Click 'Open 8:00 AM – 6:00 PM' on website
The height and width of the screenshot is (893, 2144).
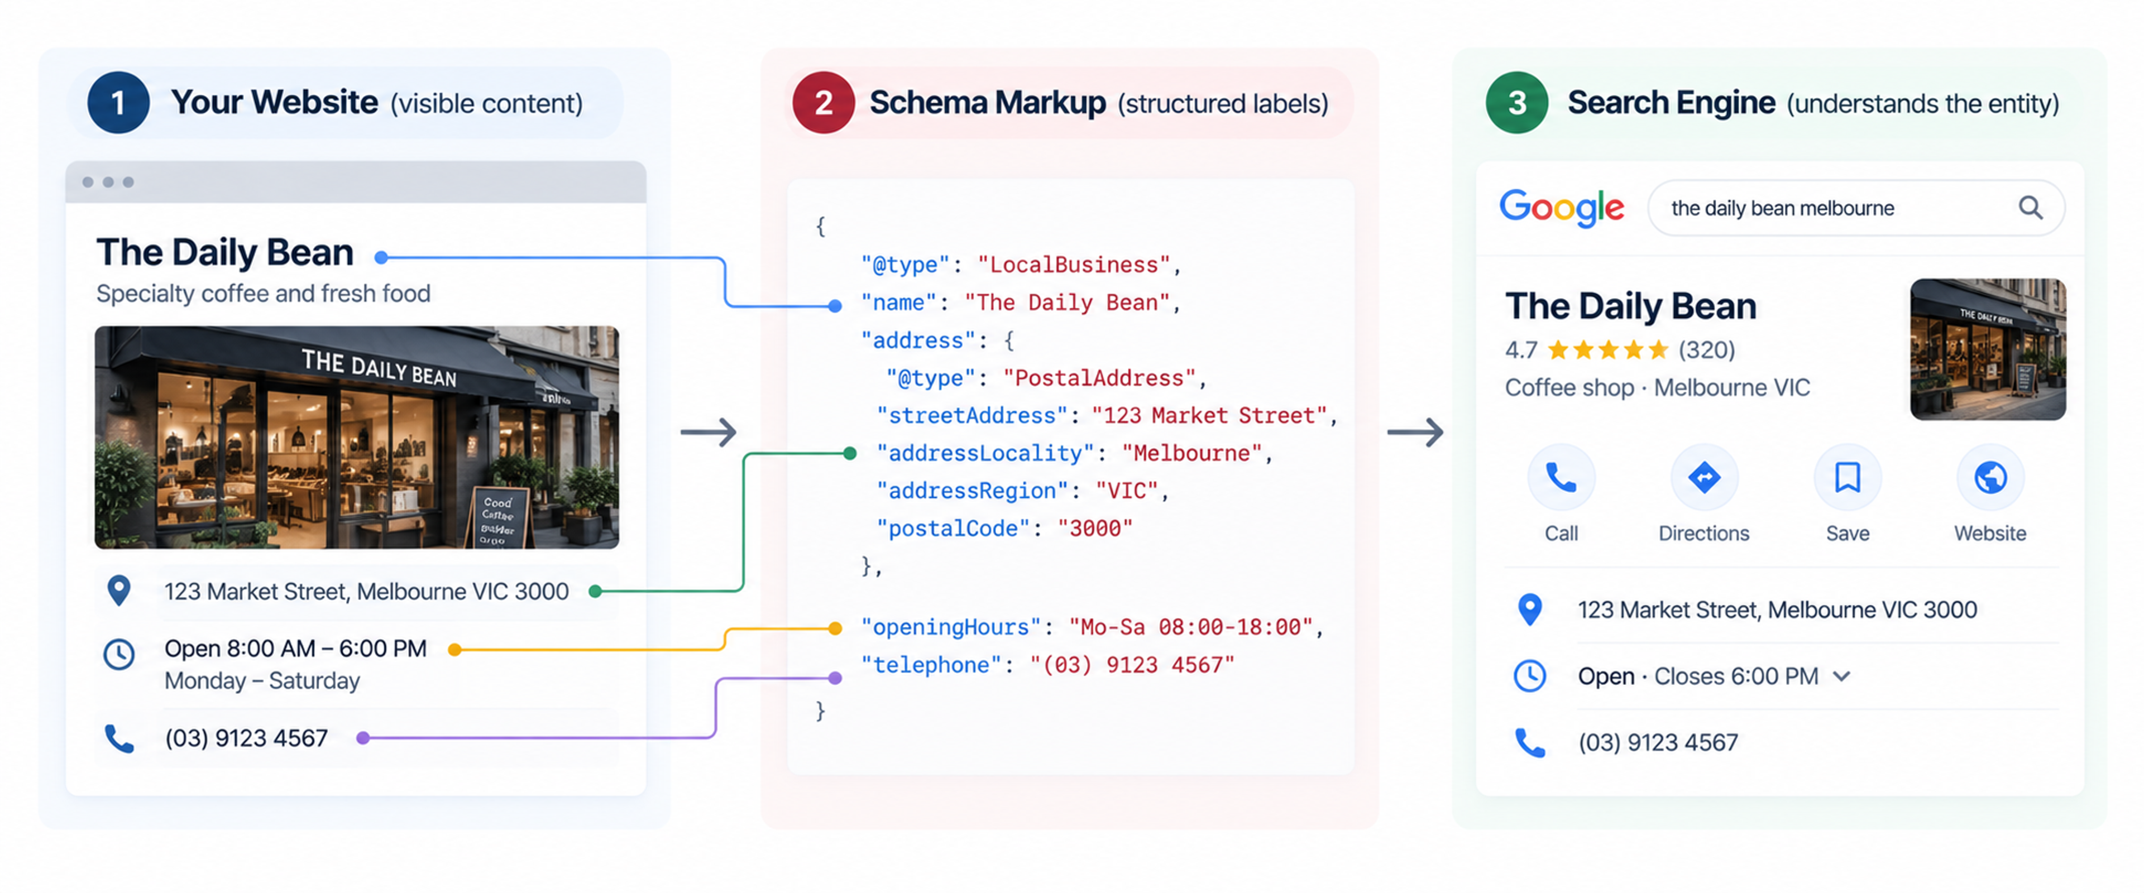295,649
